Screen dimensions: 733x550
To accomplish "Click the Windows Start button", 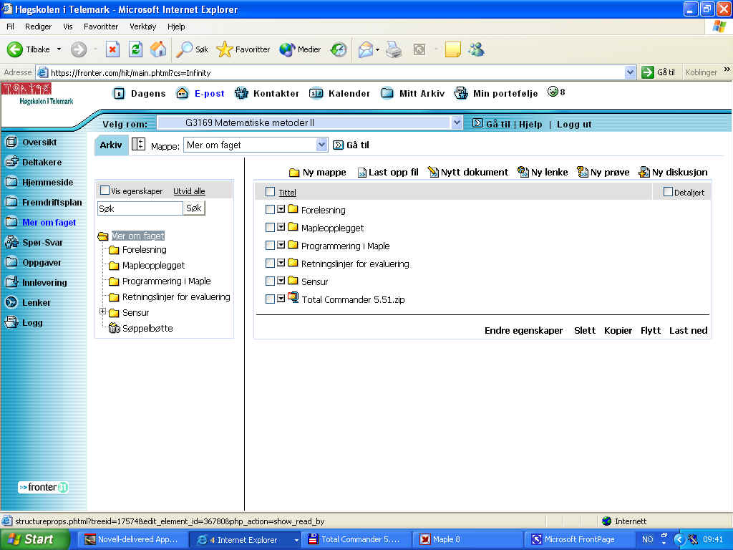I will coord(34,540).
